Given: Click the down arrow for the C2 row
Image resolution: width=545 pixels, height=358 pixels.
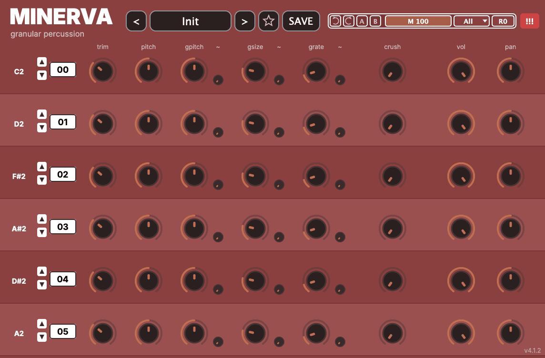Looking at the screenshot, I should coord(42,75).
